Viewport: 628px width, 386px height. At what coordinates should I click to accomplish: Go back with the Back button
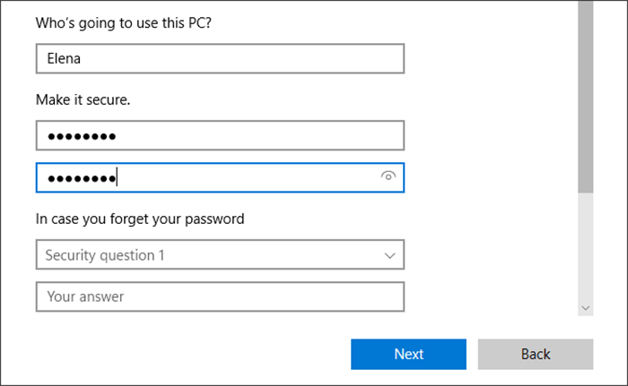coord(536,354)
